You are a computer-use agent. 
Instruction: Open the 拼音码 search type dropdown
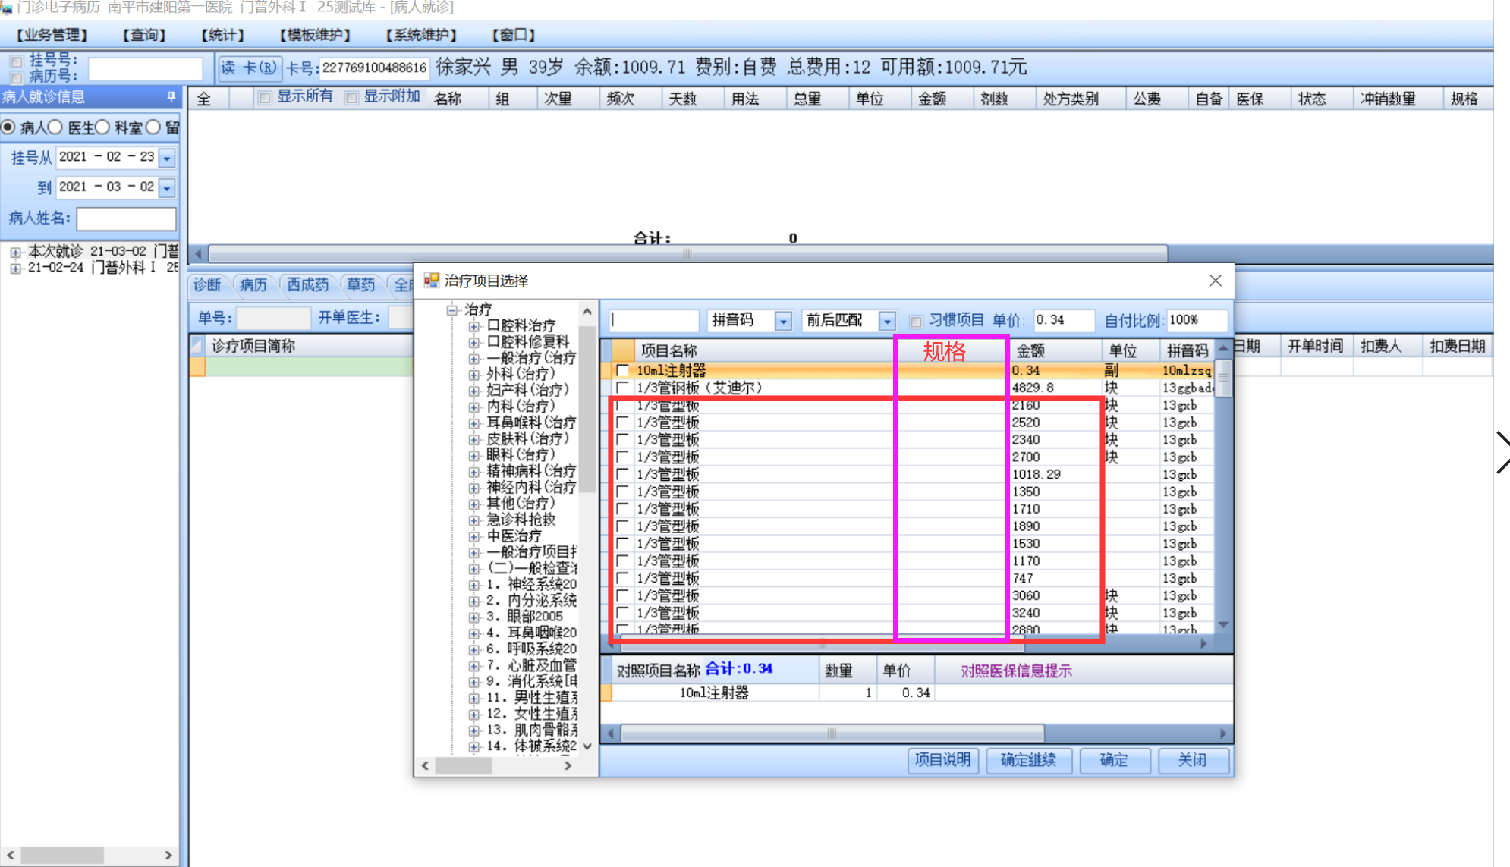pos(783,321)
